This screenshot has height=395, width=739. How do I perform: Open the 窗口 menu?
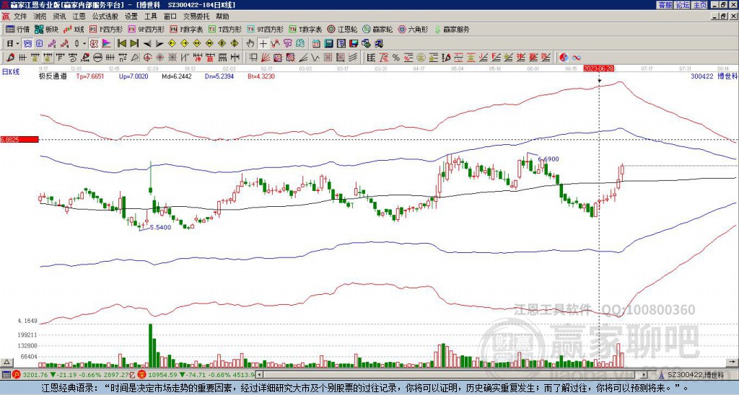pos(170,17)
